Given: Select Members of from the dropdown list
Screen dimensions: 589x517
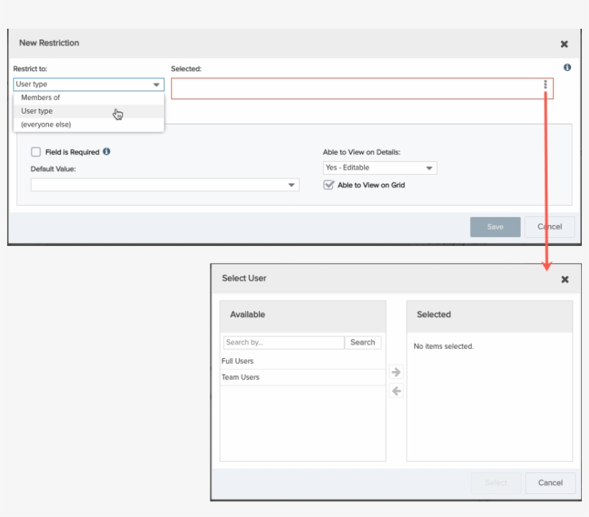Looking at the screenshot, I should (40, 97).
